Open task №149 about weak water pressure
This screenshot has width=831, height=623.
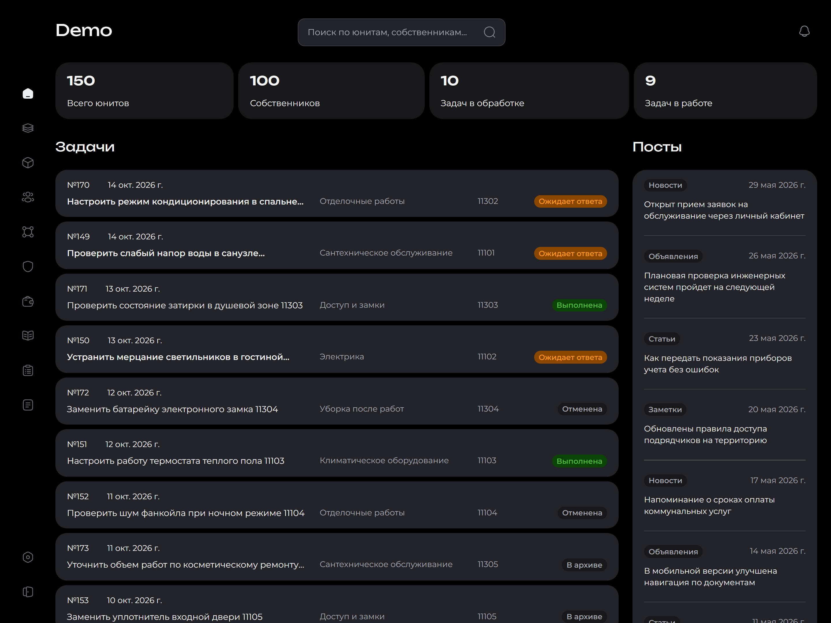(337, 245)
